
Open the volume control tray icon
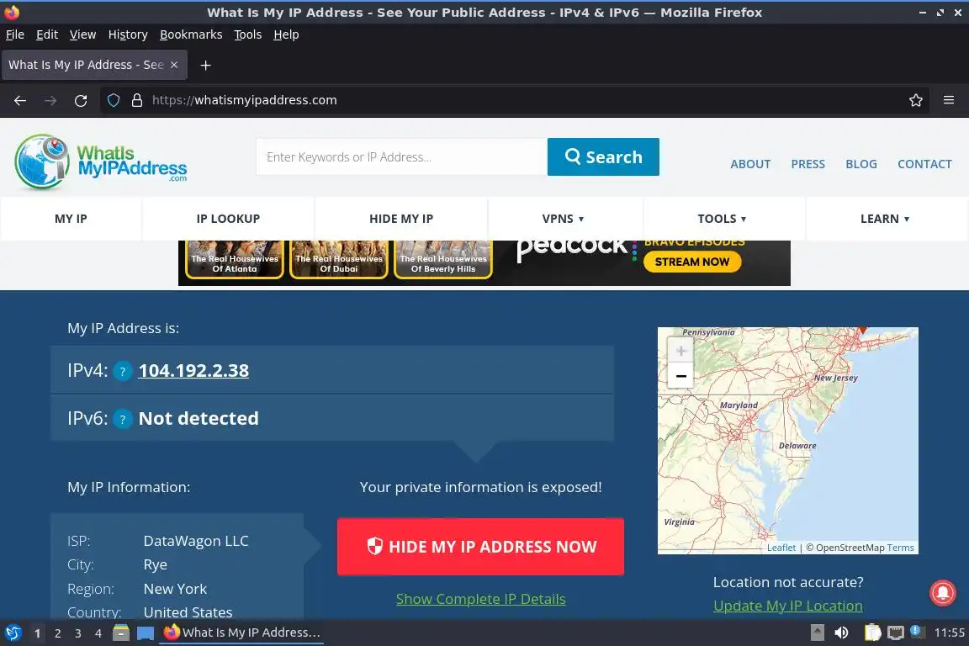click(x=841, y=633)
